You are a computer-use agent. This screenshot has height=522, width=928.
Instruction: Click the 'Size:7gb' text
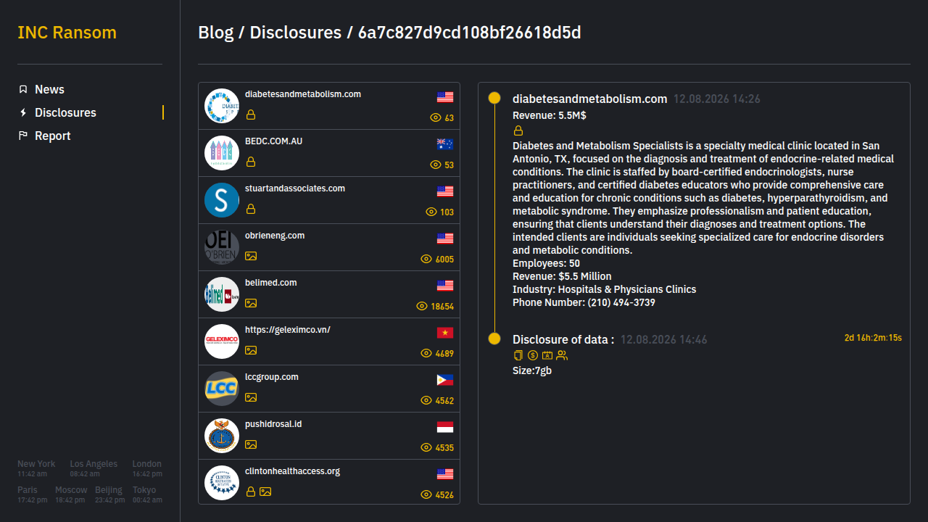[x=532, y=370]
